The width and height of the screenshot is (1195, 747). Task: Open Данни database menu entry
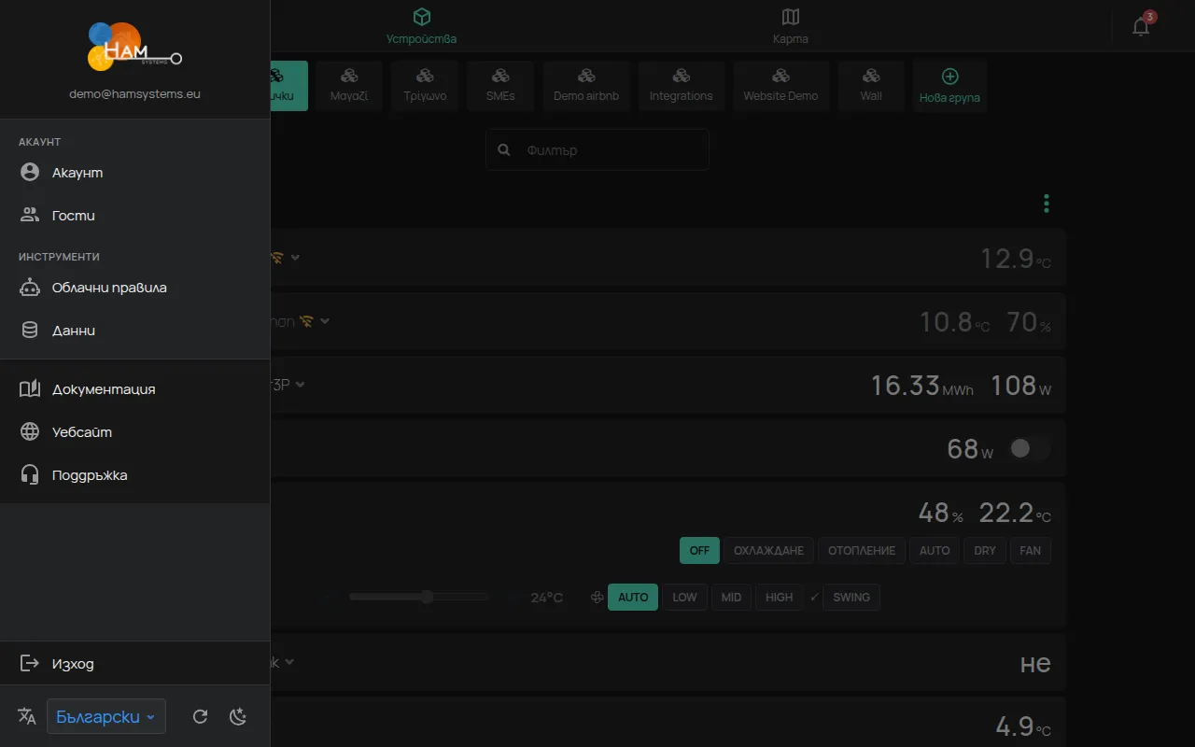pos(135,331)
